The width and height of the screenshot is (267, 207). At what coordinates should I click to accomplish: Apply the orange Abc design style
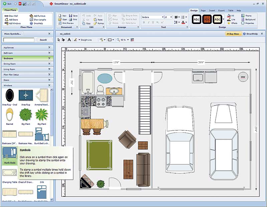(x=207, y=19)
